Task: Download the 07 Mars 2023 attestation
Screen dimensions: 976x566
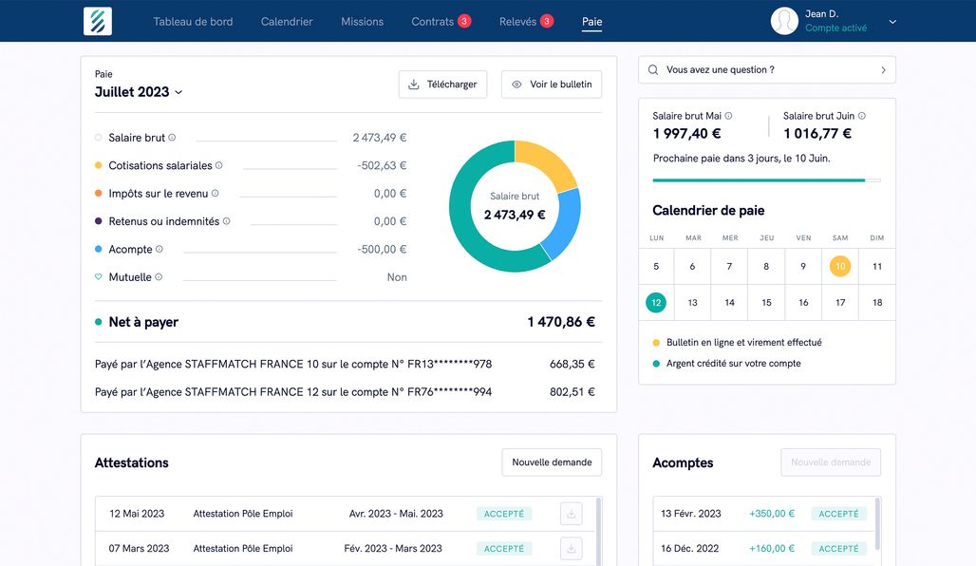Action: [x=571, y=548]
